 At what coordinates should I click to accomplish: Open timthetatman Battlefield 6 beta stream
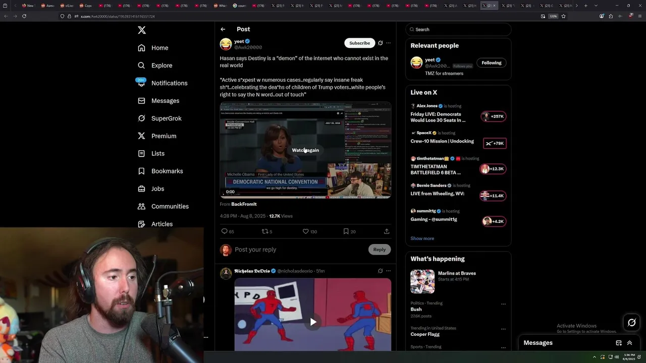[x=458, y=166]
